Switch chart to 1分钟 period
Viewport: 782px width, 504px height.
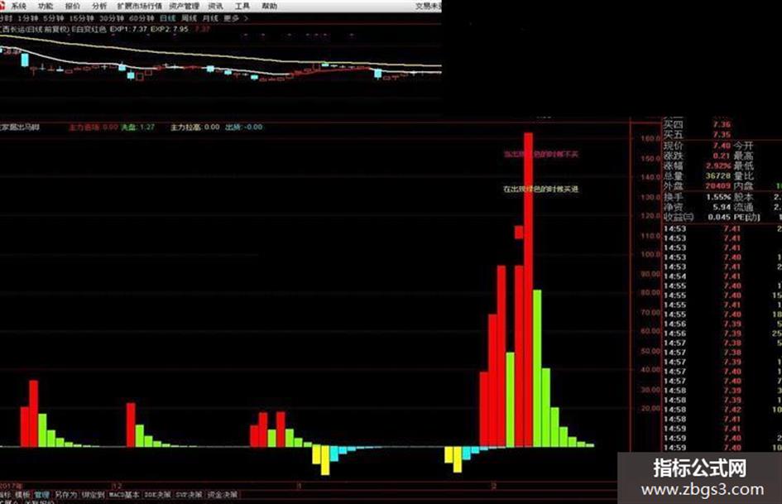point(28,18)
